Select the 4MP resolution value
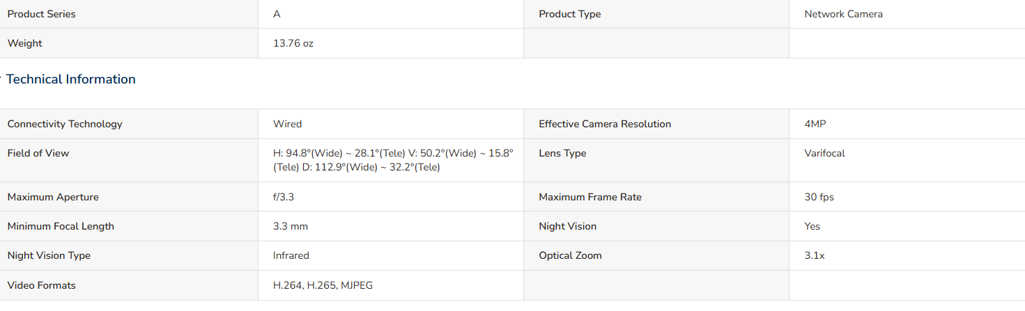Viewport: 1025px width, 311px height. pyautogui.click(x=815, y=124)
